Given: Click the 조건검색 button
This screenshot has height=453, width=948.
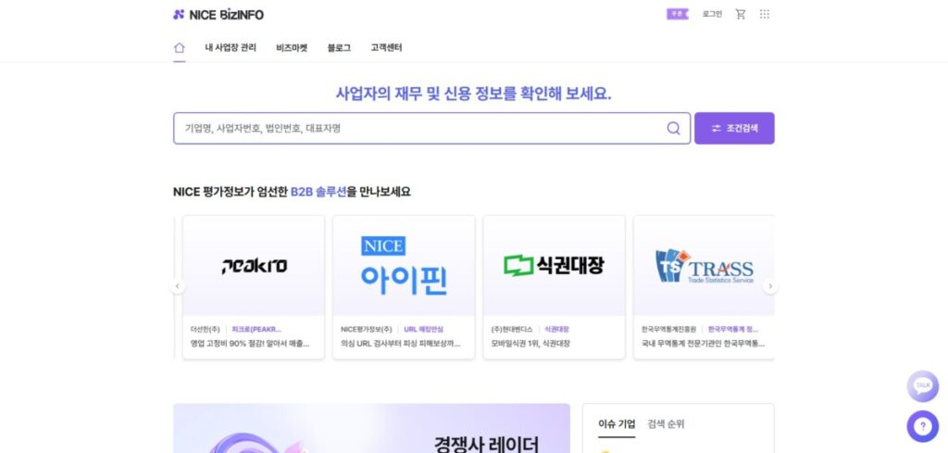Looking at the screenshot, I should [x=734, y=128].
